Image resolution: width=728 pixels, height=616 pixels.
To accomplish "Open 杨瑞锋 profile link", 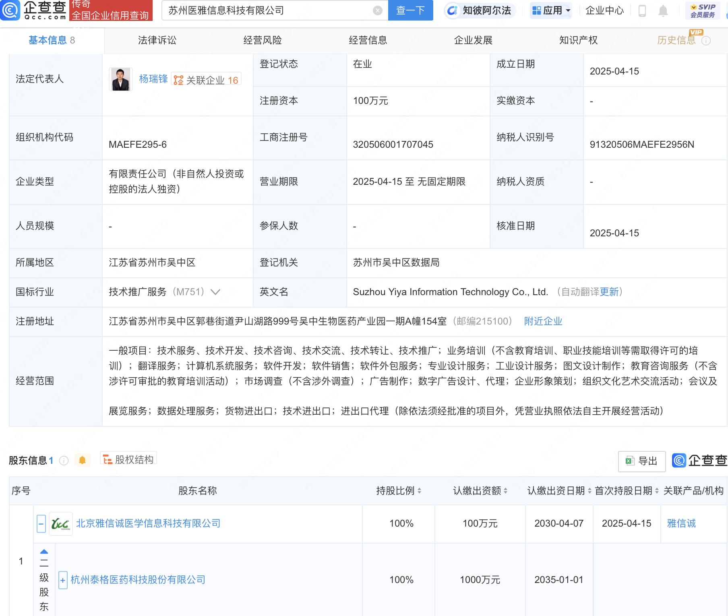I will 153,79.
